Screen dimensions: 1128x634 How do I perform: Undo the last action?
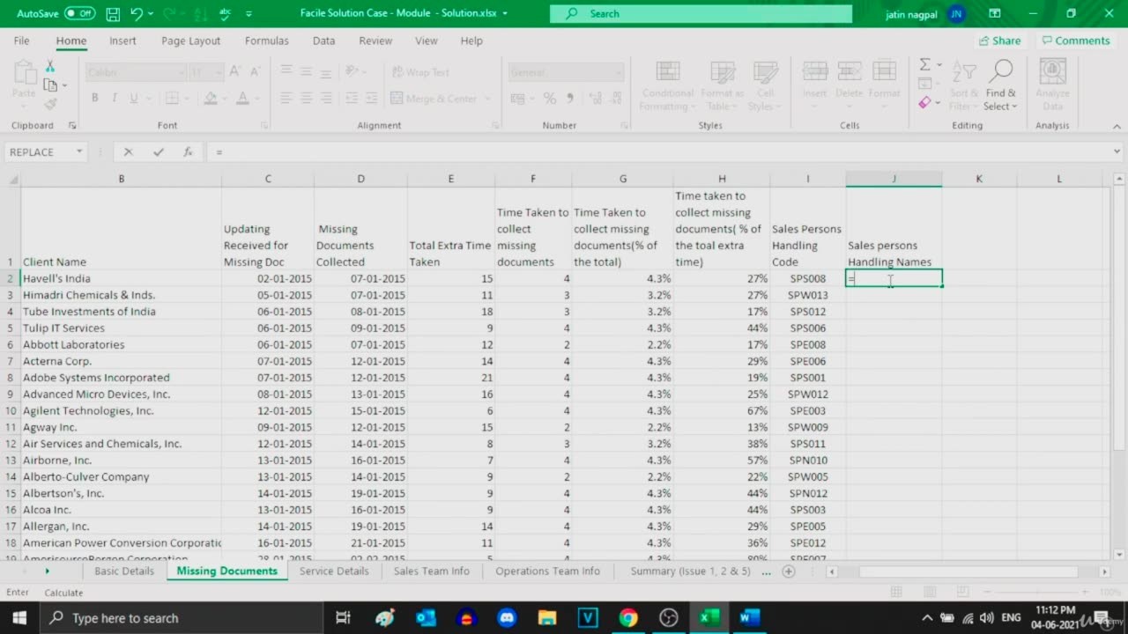click(x=137, y=13)
